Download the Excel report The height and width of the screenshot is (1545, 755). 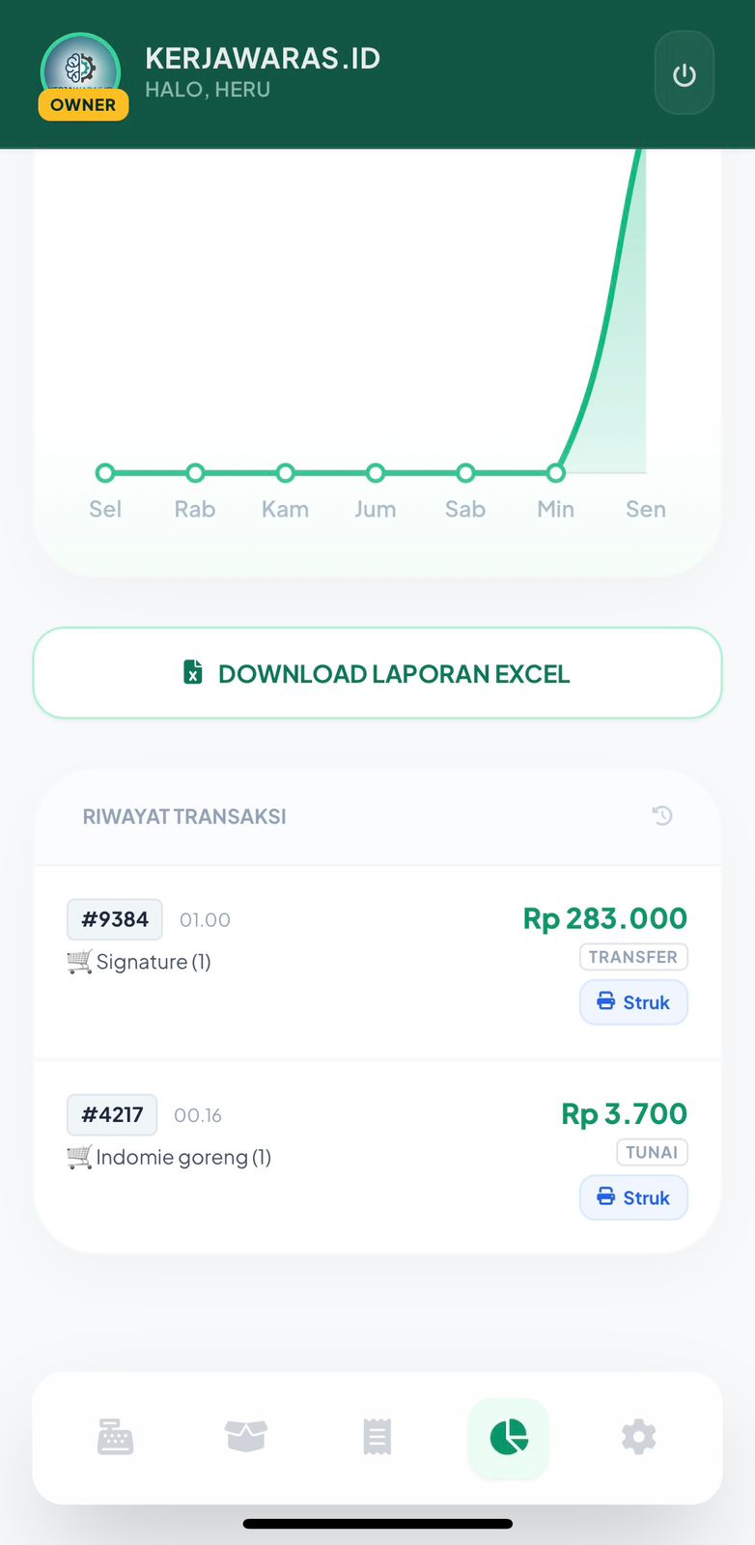(x=377, y=673)
